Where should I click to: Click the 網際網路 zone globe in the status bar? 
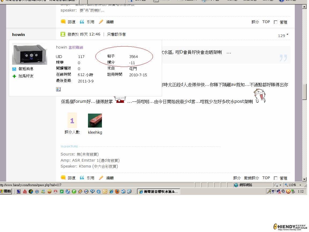pyautogui.click(x=236, y=185)
